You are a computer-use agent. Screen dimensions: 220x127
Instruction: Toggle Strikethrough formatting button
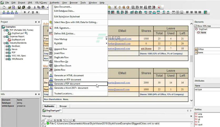(37, 12)
